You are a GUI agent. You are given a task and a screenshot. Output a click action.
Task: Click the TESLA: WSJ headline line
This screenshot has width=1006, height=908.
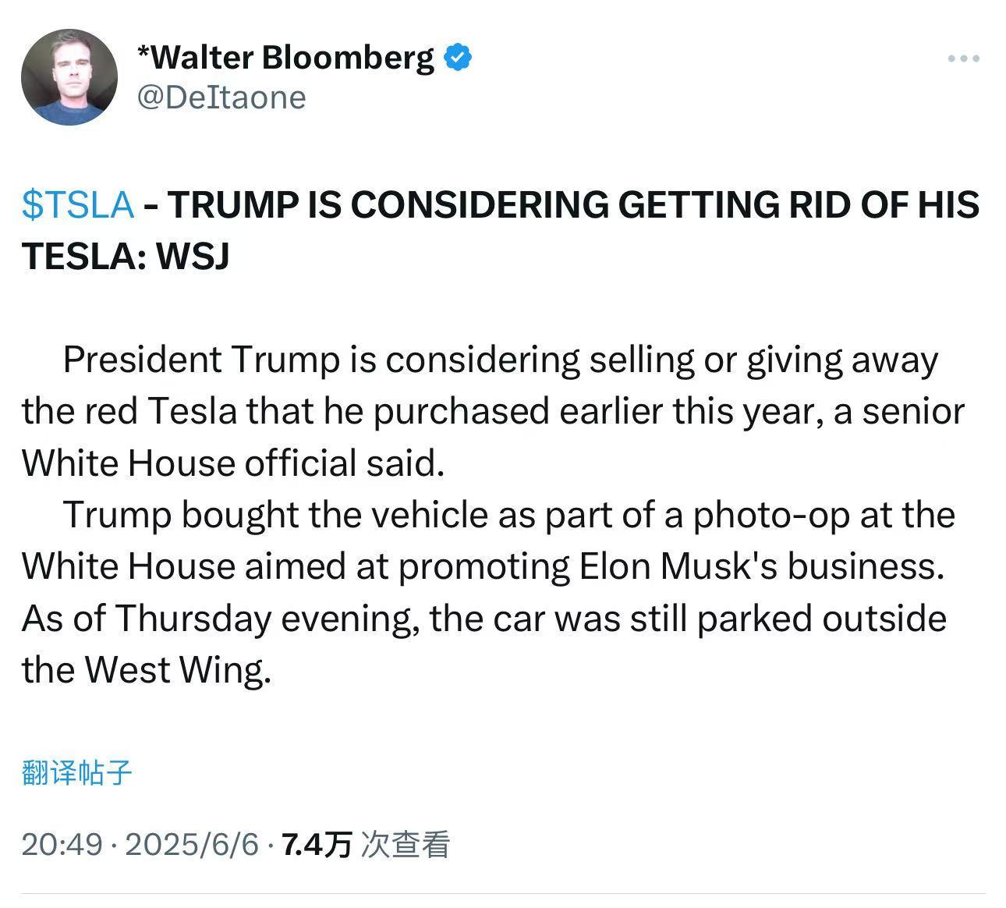click(126, 256)
